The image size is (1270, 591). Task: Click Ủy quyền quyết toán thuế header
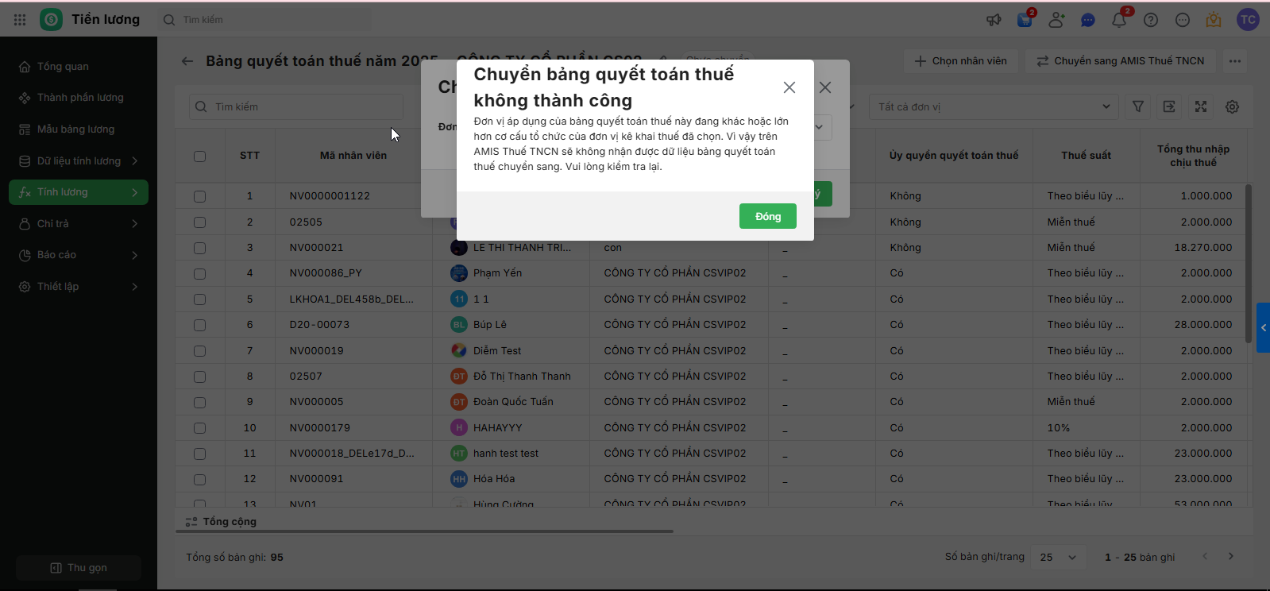point(954,156)
